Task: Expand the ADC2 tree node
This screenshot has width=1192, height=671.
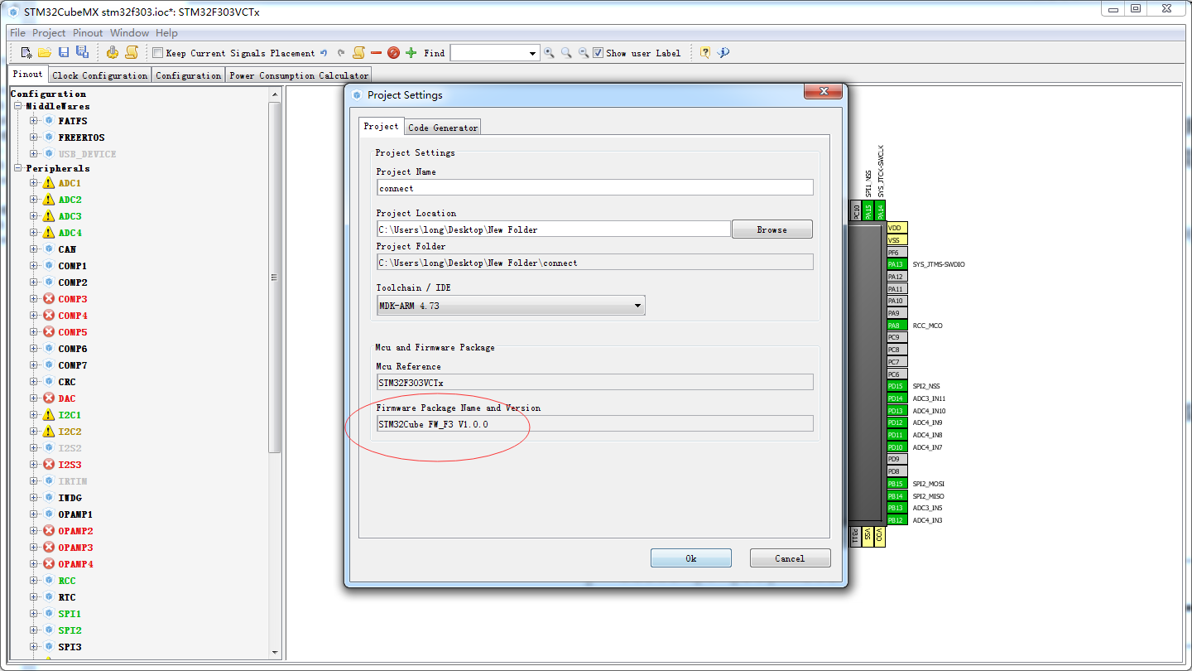Action: pyautogui.click(x=34, y=200)
